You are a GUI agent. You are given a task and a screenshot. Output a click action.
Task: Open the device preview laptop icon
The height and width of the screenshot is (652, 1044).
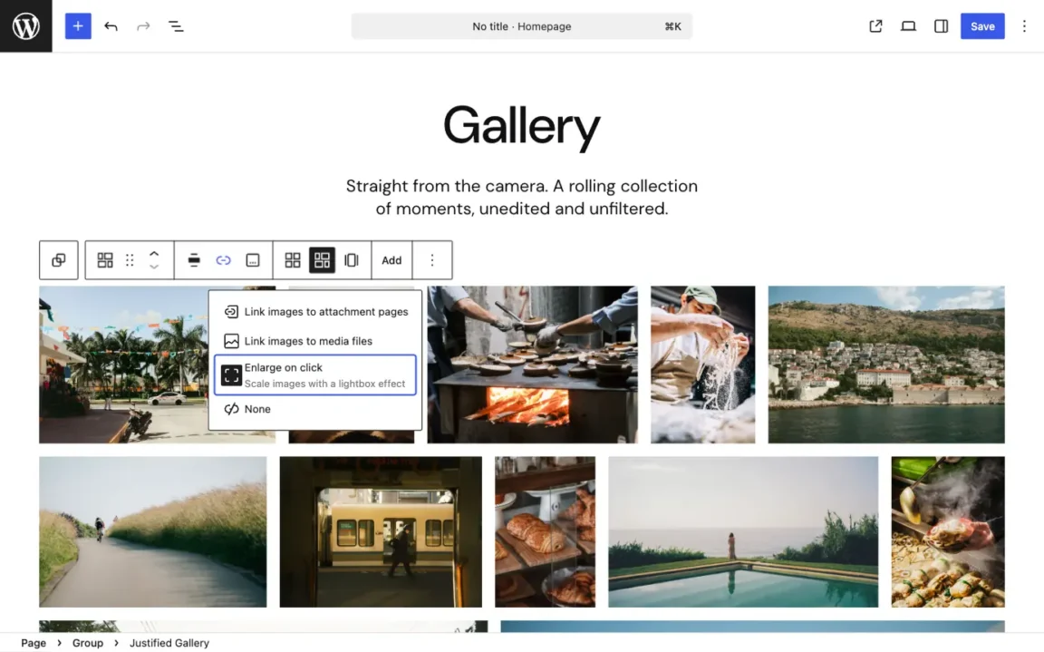coord(908,26)
